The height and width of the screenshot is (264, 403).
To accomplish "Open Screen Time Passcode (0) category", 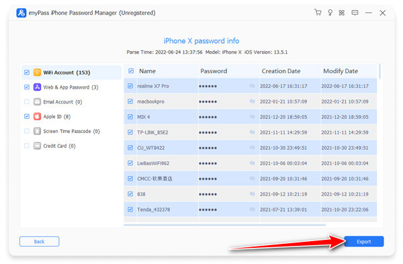I will [x=71, y=131].
